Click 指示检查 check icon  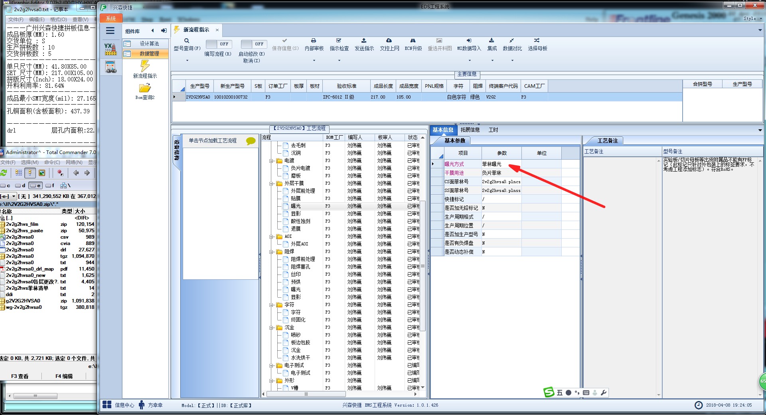click(339, 41)
